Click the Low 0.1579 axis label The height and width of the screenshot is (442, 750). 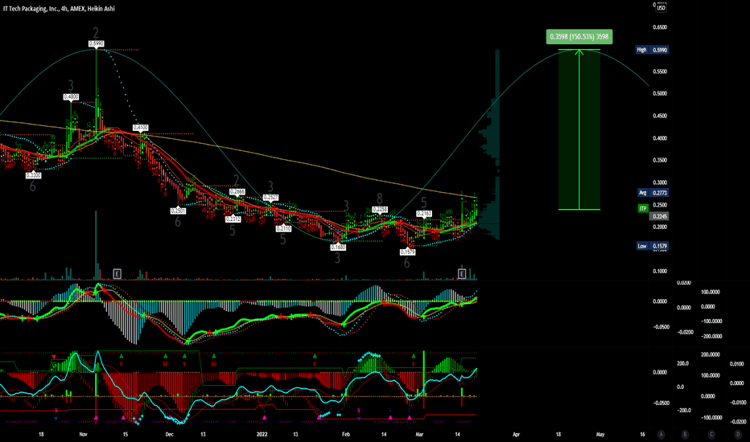[653, 246]
